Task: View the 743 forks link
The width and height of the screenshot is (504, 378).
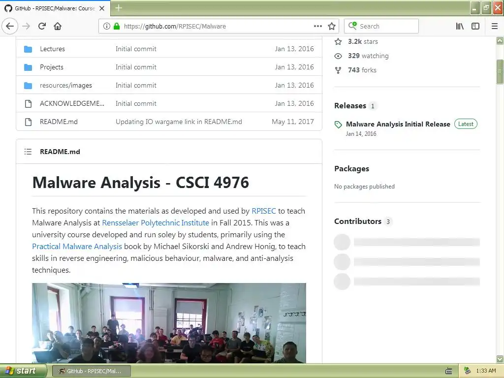Action: tap(362, 70)
